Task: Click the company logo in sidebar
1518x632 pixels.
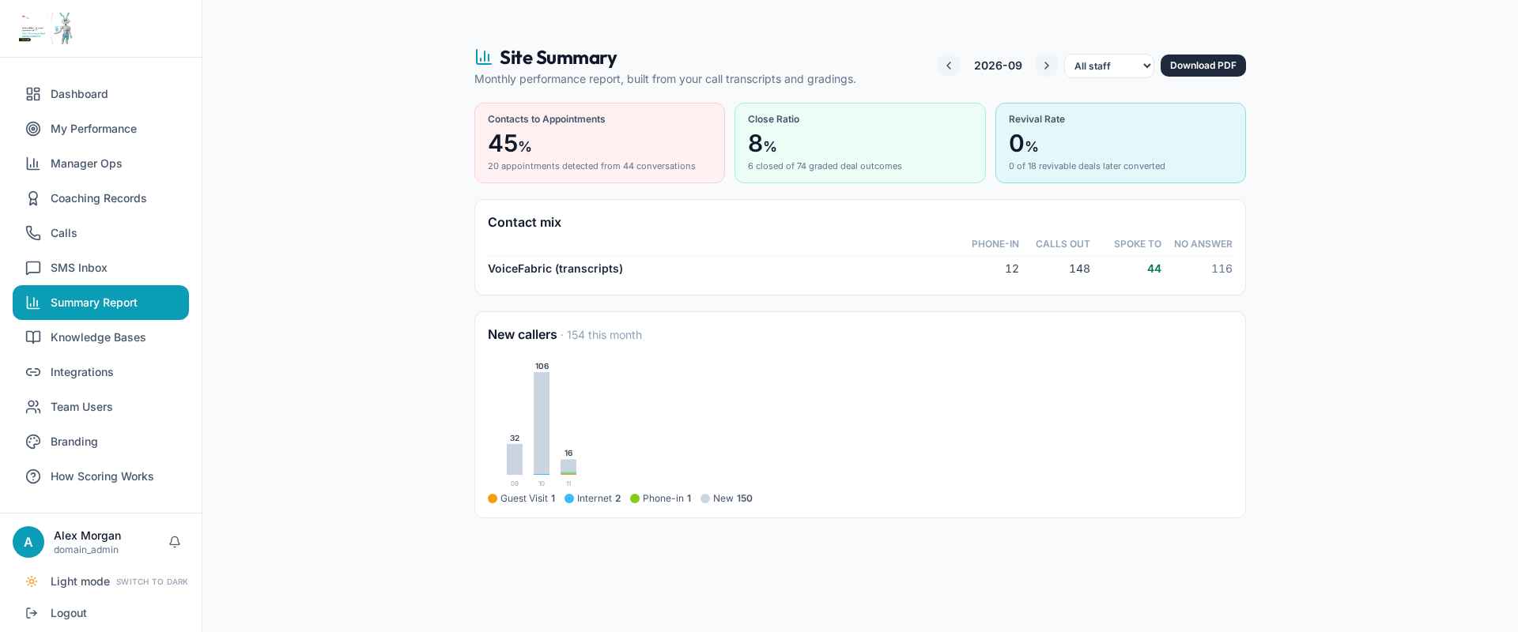Action: click(x=47, y=28)
